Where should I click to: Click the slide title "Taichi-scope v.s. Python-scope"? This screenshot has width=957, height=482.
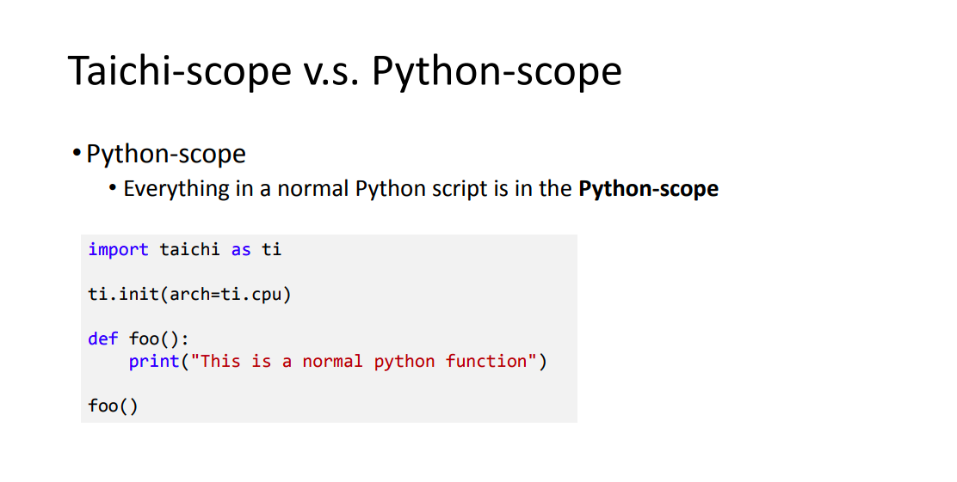pos(345,71)
